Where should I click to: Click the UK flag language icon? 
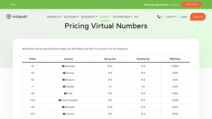coord(168,17)
